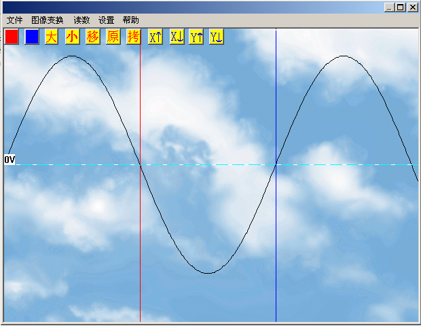Open the 帮助 menu
Screen dimensions: 421x328
point(131,20)
